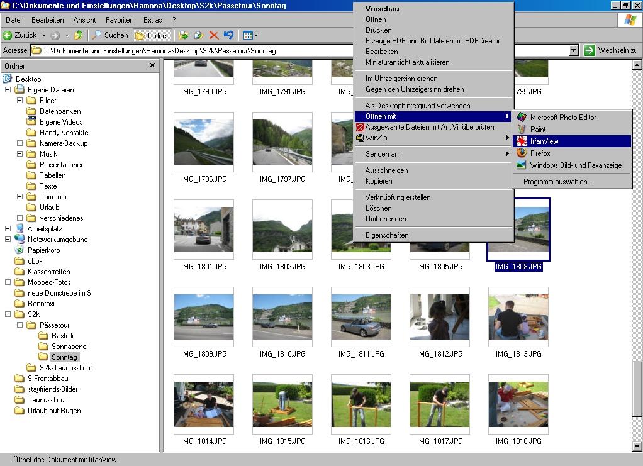The image size is (643, 466).
Task: Click the red X delete toolbar icon
Action: pyautogui.click(x=213, y=35)
